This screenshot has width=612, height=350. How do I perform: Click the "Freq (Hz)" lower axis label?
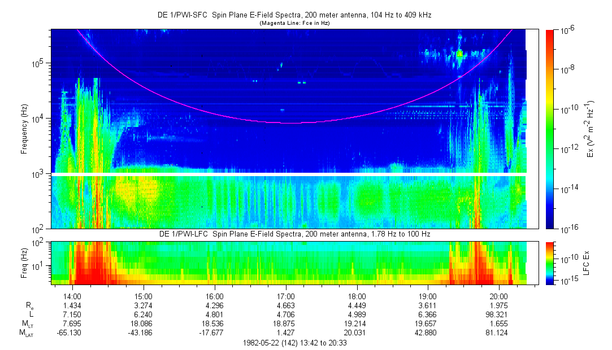24,262
